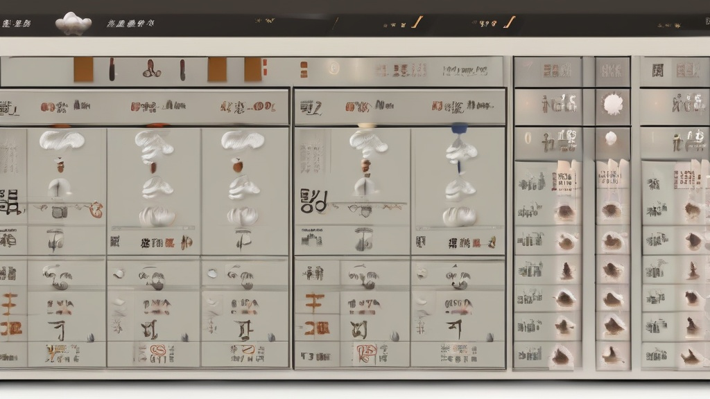The height and width of the screenshot is (399, 710).
Task: Click the red stamp icon in the bottom row
Action: (x=365, y=353)
